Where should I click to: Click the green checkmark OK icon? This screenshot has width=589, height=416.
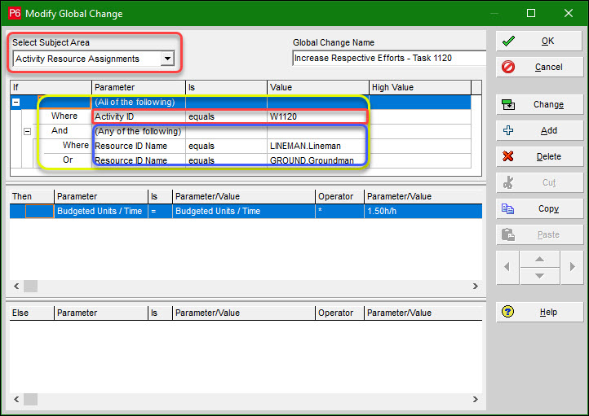[508, 41]
